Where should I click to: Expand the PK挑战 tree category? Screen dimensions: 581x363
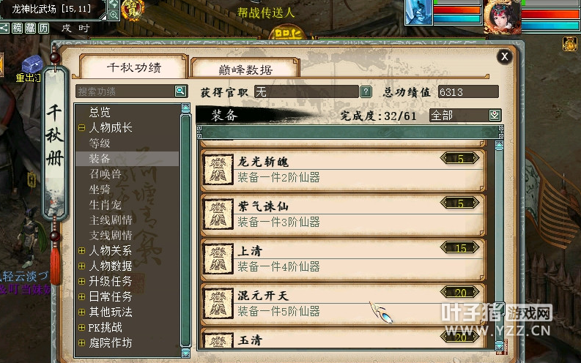coord(82,327)
